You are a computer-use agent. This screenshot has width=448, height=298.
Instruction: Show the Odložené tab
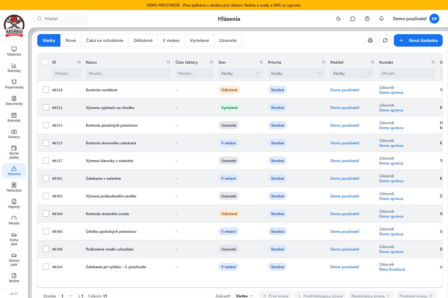click(143, 40)
